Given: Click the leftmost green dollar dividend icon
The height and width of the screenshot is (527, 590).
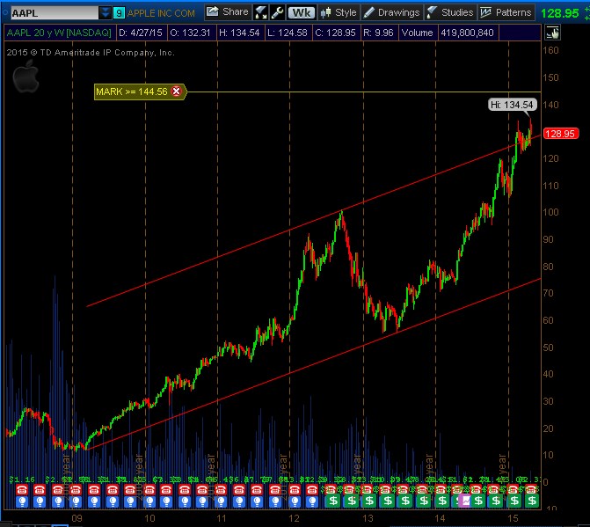Looking at the screenshot, I should tap(333, 501).
